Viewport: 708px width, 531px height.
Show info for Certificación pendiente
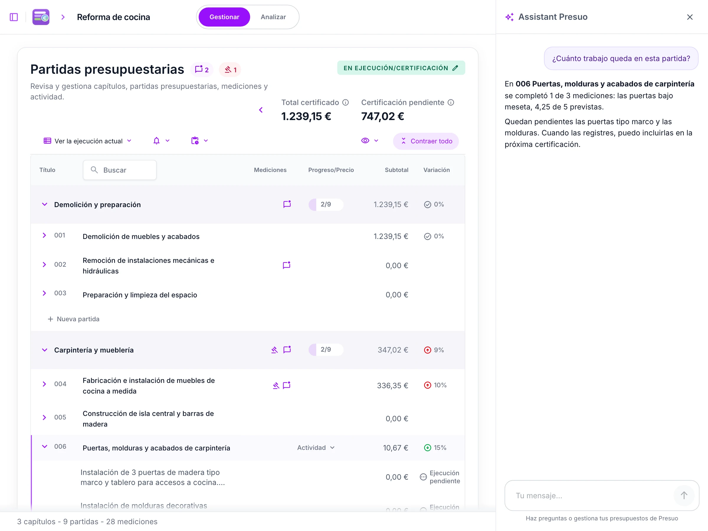click(x=451, y=102)
